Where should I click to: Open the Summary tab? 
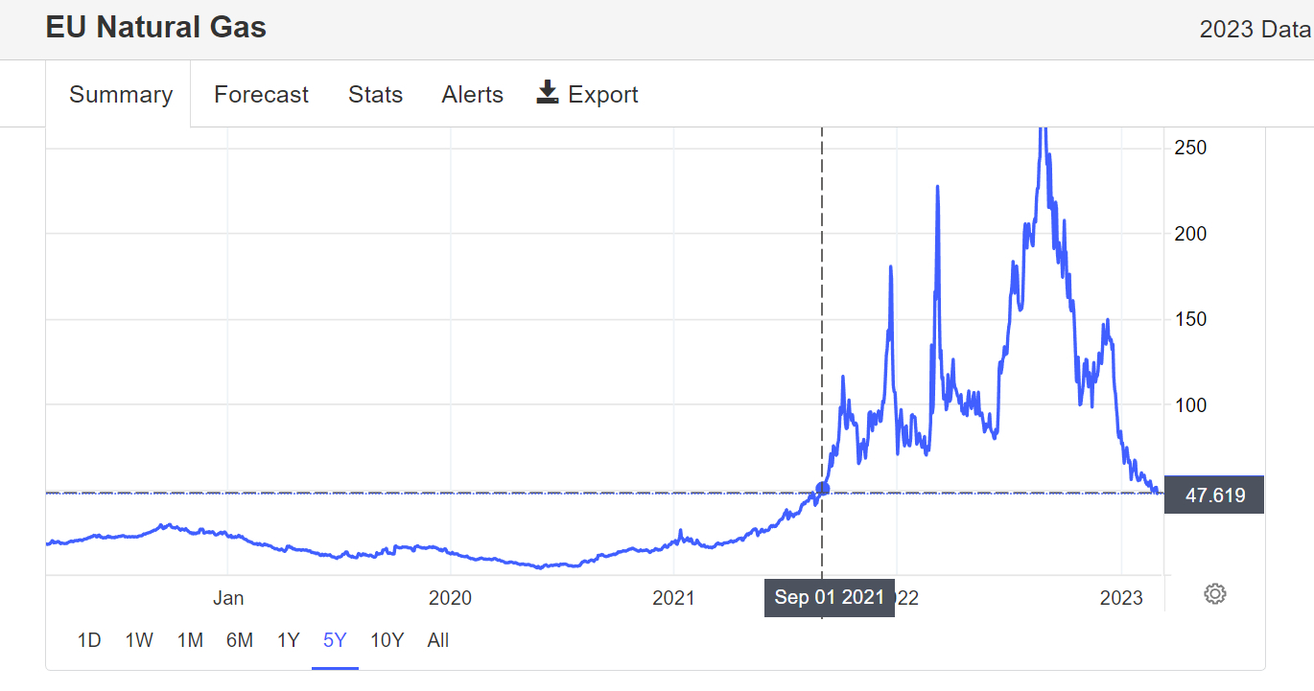click(x=121, y=95)
